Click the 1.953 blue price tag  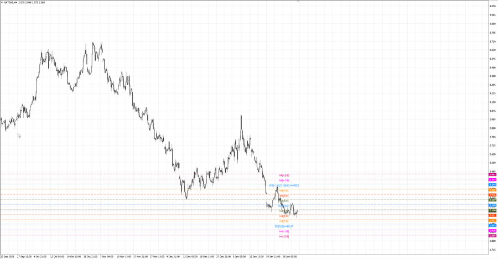(x=492, y=226)
